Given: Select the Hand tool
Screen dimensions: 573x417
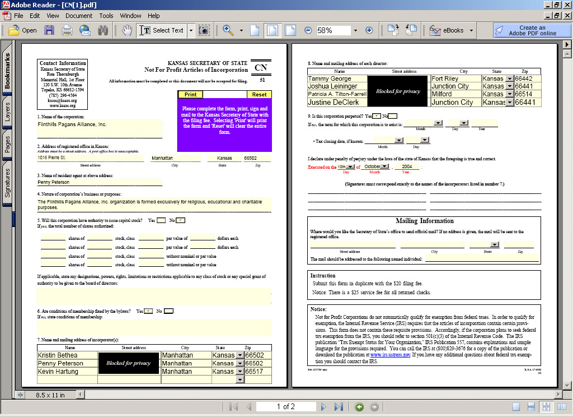Looking at the screenshot, I should click(x=127, y=30).
